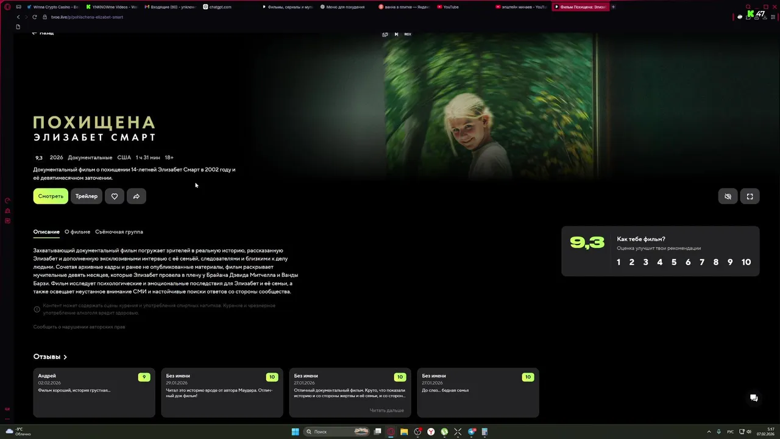Rate the film 1

(x=619, y=262)
